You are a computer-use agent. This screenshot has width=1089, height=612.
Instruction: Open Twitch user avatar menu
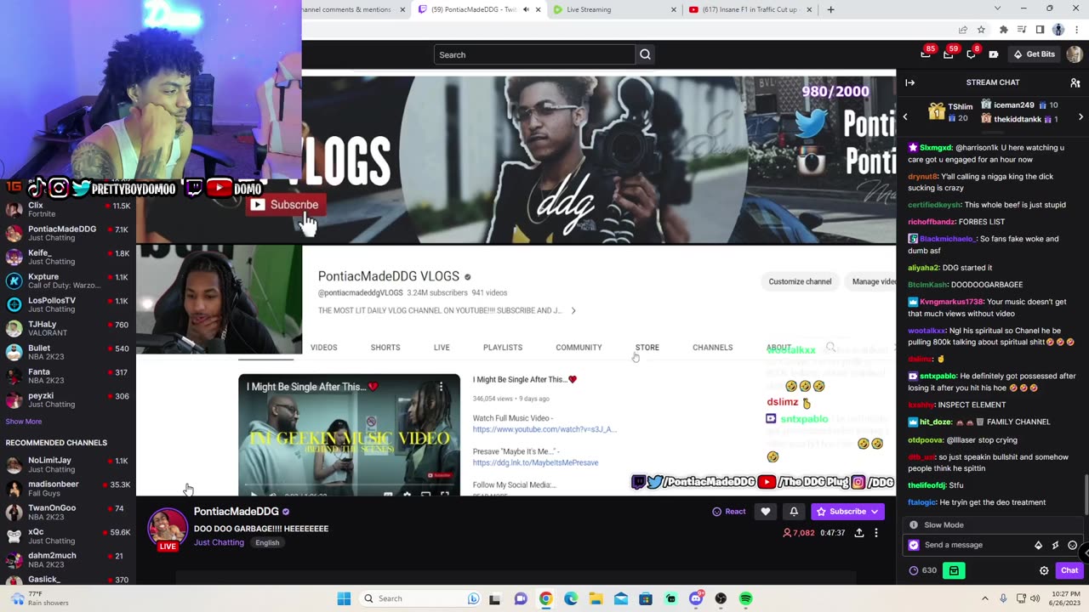1074,54
